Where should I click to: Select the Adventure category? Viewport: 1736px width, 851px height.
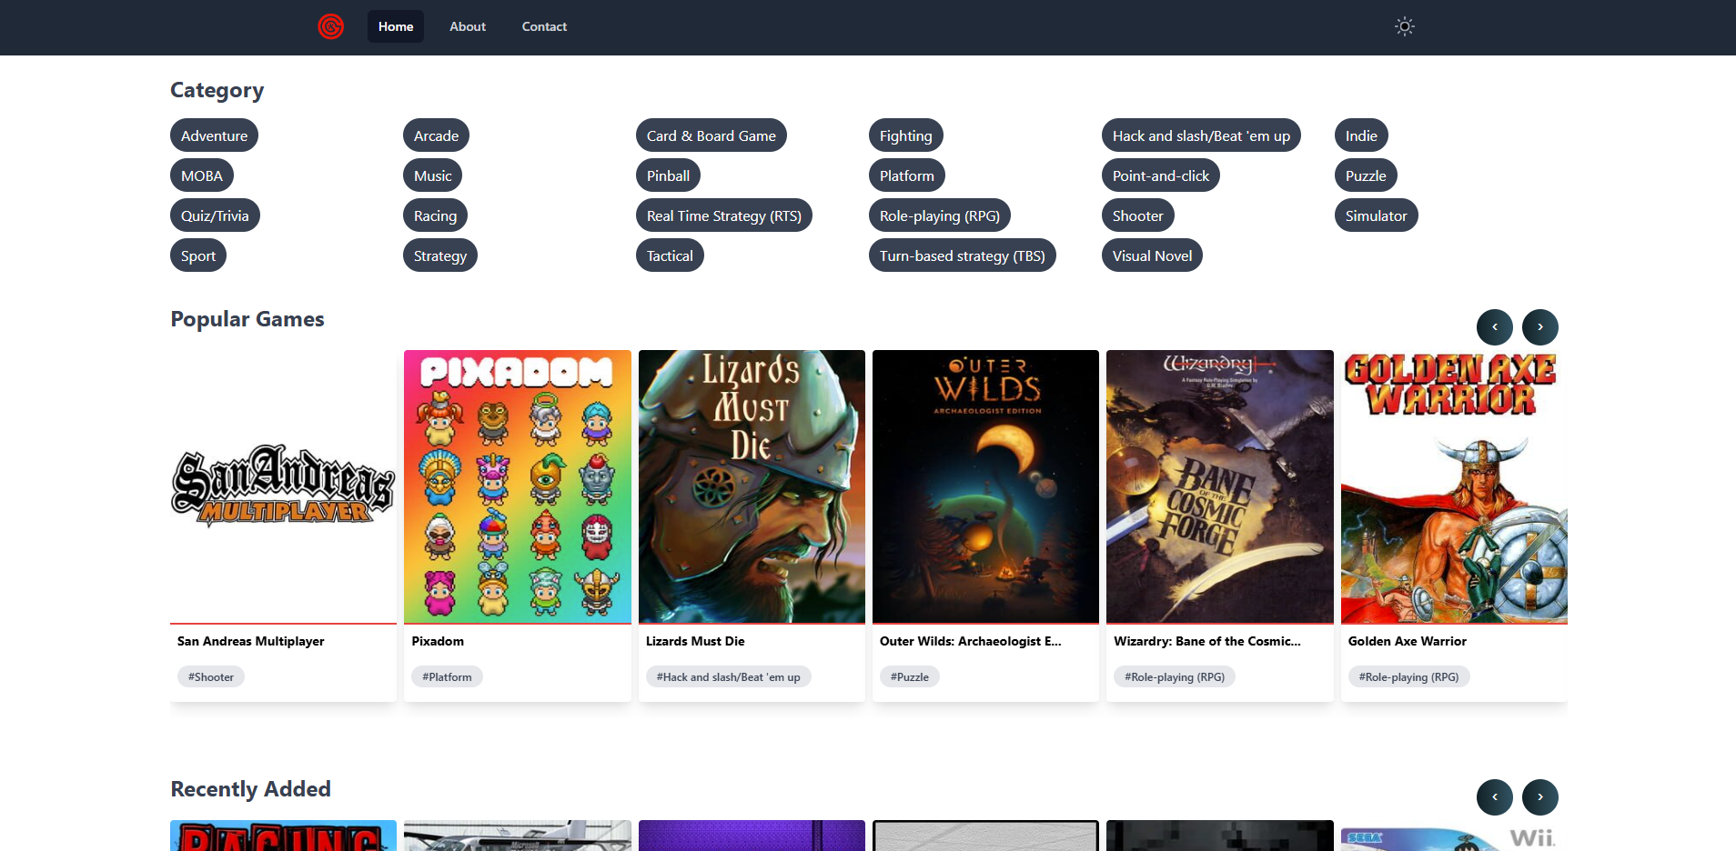214,135
